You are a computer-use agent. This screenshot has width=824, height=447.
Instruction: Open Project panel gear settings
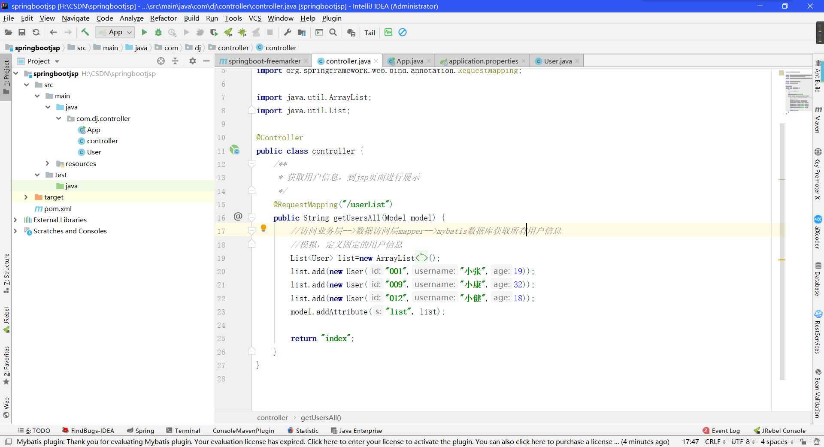tap(193, 61)
